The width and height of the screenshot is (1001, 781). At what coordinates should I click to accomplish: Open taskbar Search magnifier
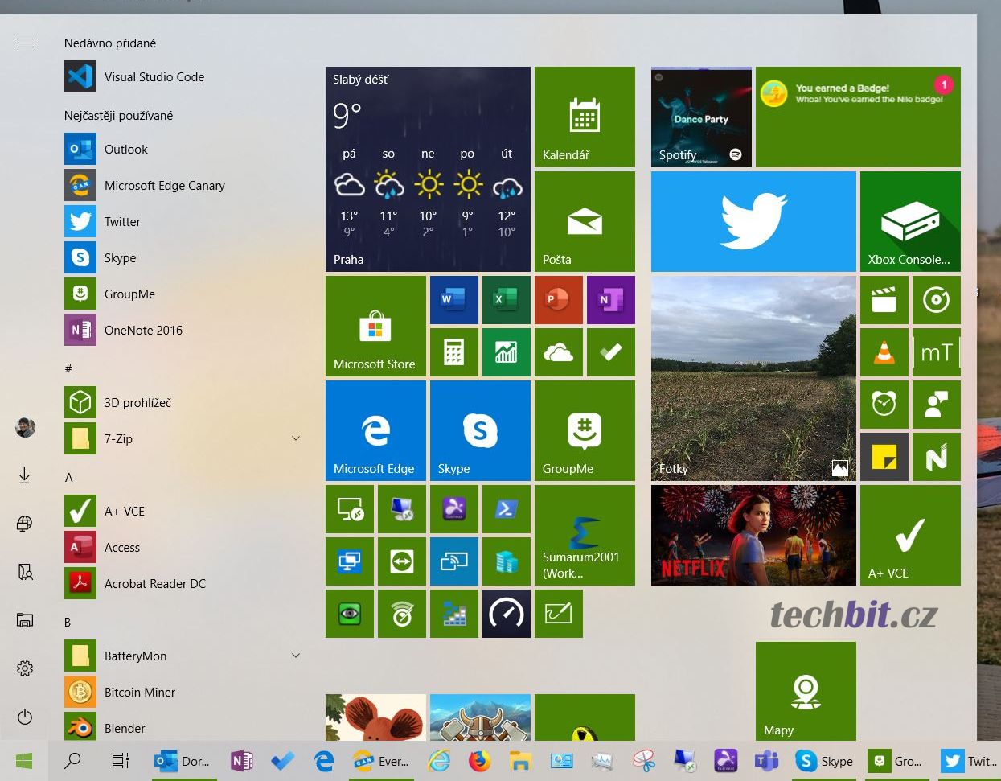72,761
